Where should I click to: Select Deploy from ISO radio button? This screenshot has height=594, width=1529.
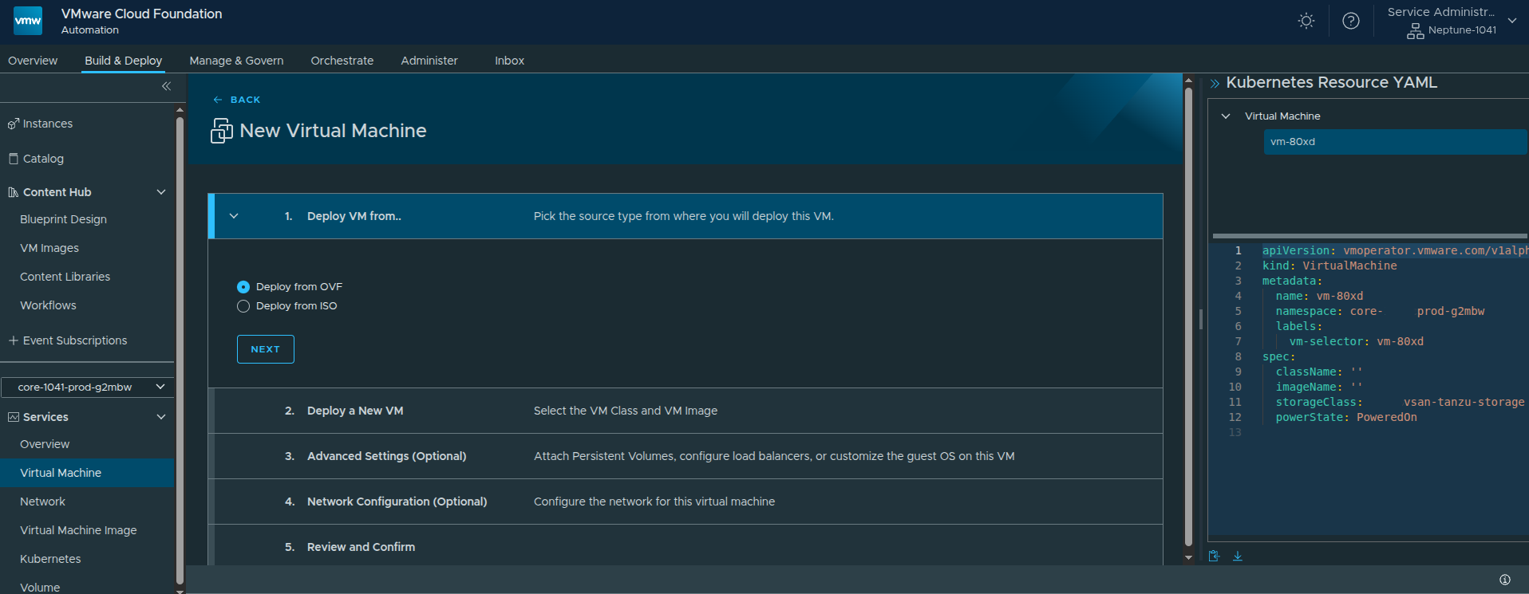coord(243,306)
